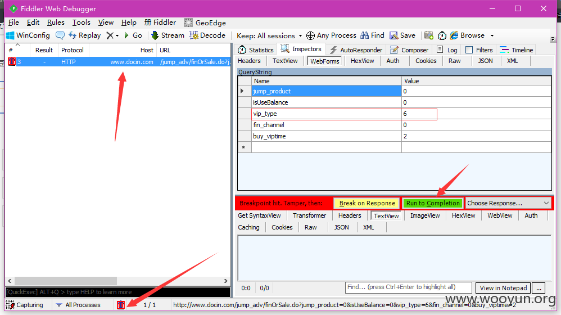561x315 pixels.
Task: Open the Rules menu
Action: [56, 22]
